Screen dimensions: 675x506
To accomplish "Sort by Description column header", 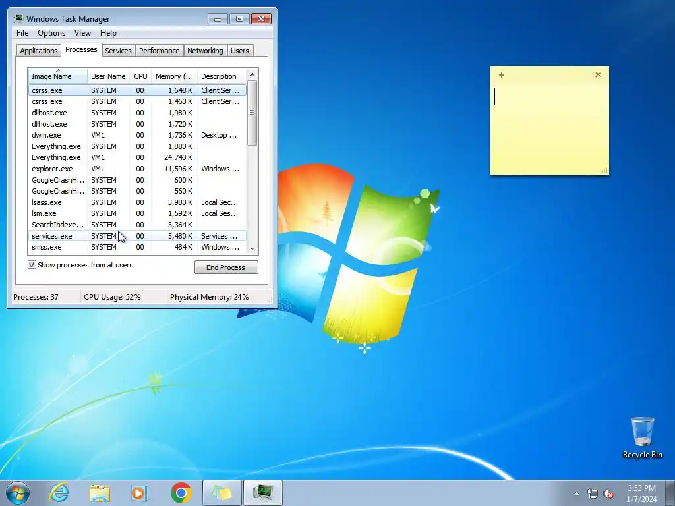I will (221, 76).
